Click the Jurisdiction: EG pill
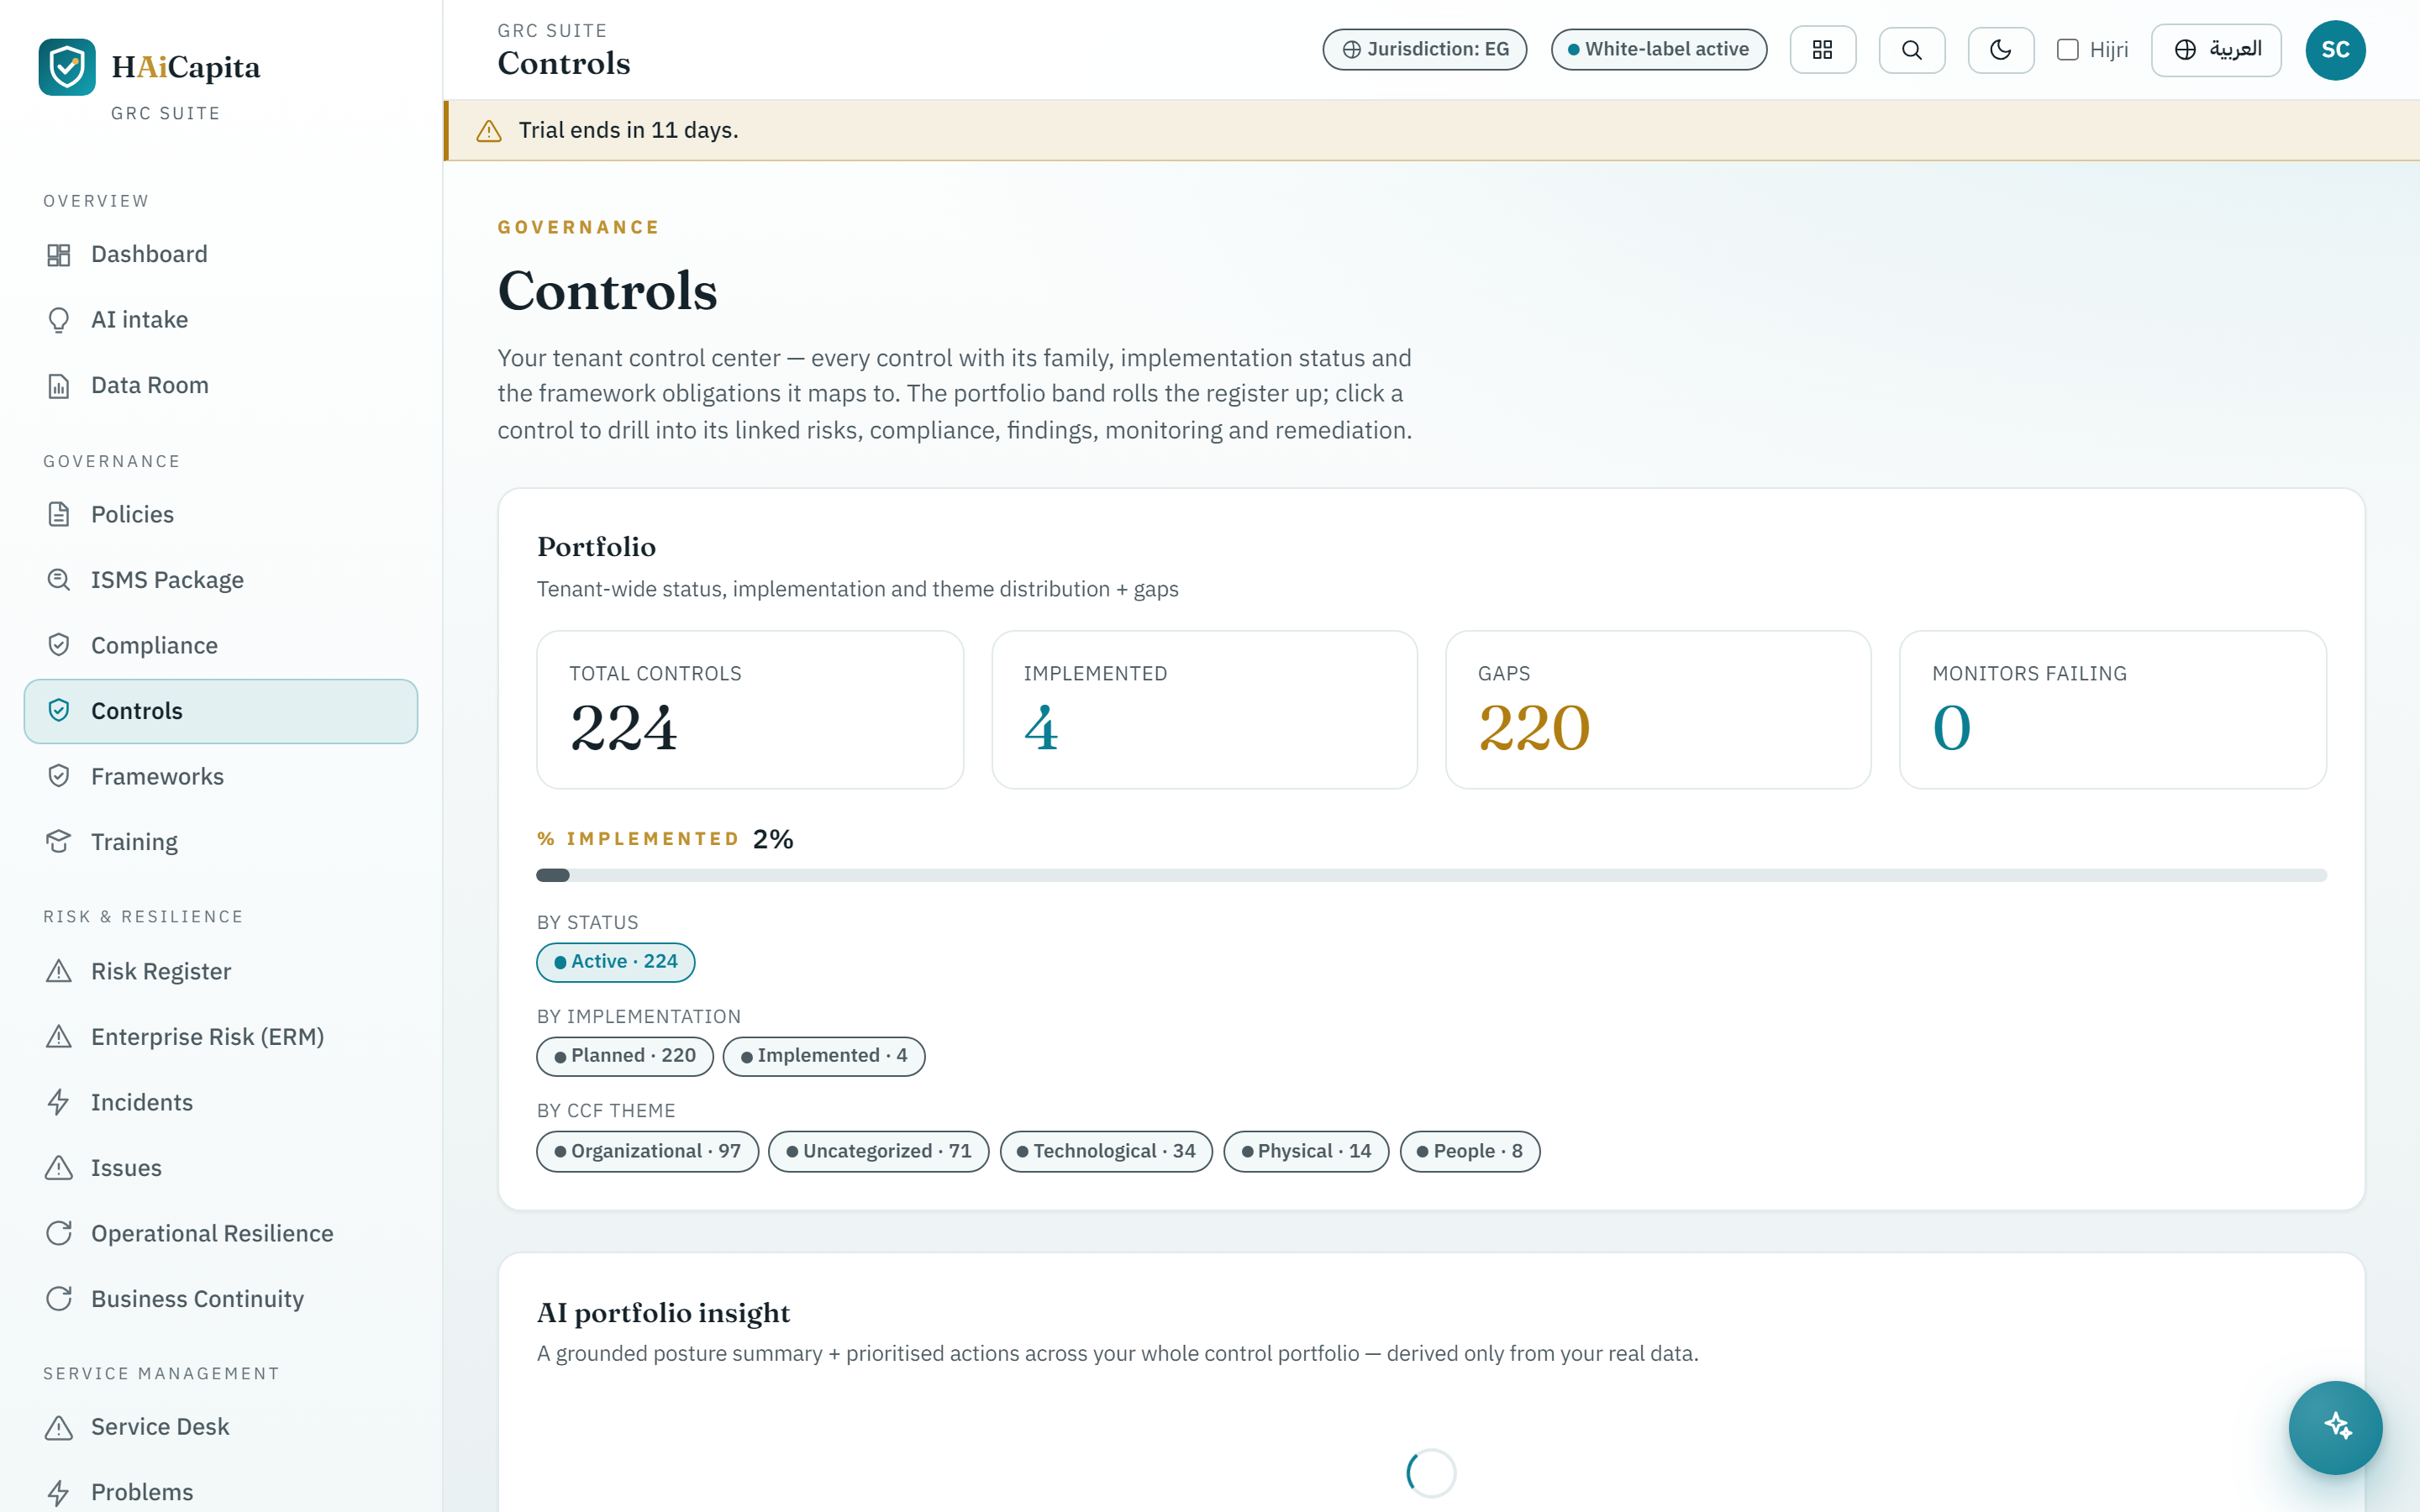Screen dimensions: 2420x1512 [1424, 50]
